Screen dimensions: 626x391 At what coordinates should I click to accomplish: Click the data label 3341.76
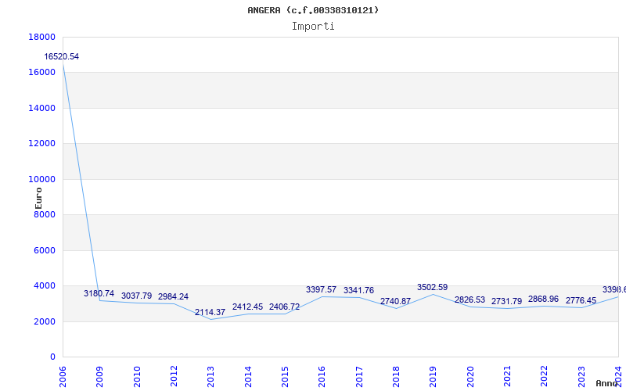[358, 290]
